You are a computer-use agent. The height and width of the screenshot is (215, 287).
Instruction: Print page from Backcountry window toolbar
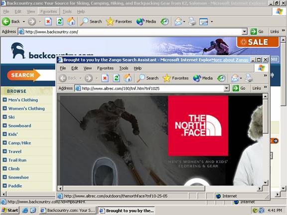(x=192, y=21)
